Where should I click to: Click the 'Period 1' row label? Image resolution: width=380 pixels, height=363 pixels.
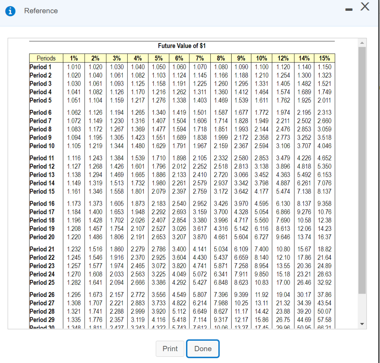tap(40, 67)
